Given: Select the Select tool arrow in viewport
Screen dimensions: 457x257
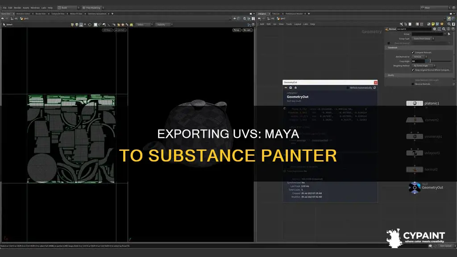Looking at the screenshot, I should pos(4,25).
